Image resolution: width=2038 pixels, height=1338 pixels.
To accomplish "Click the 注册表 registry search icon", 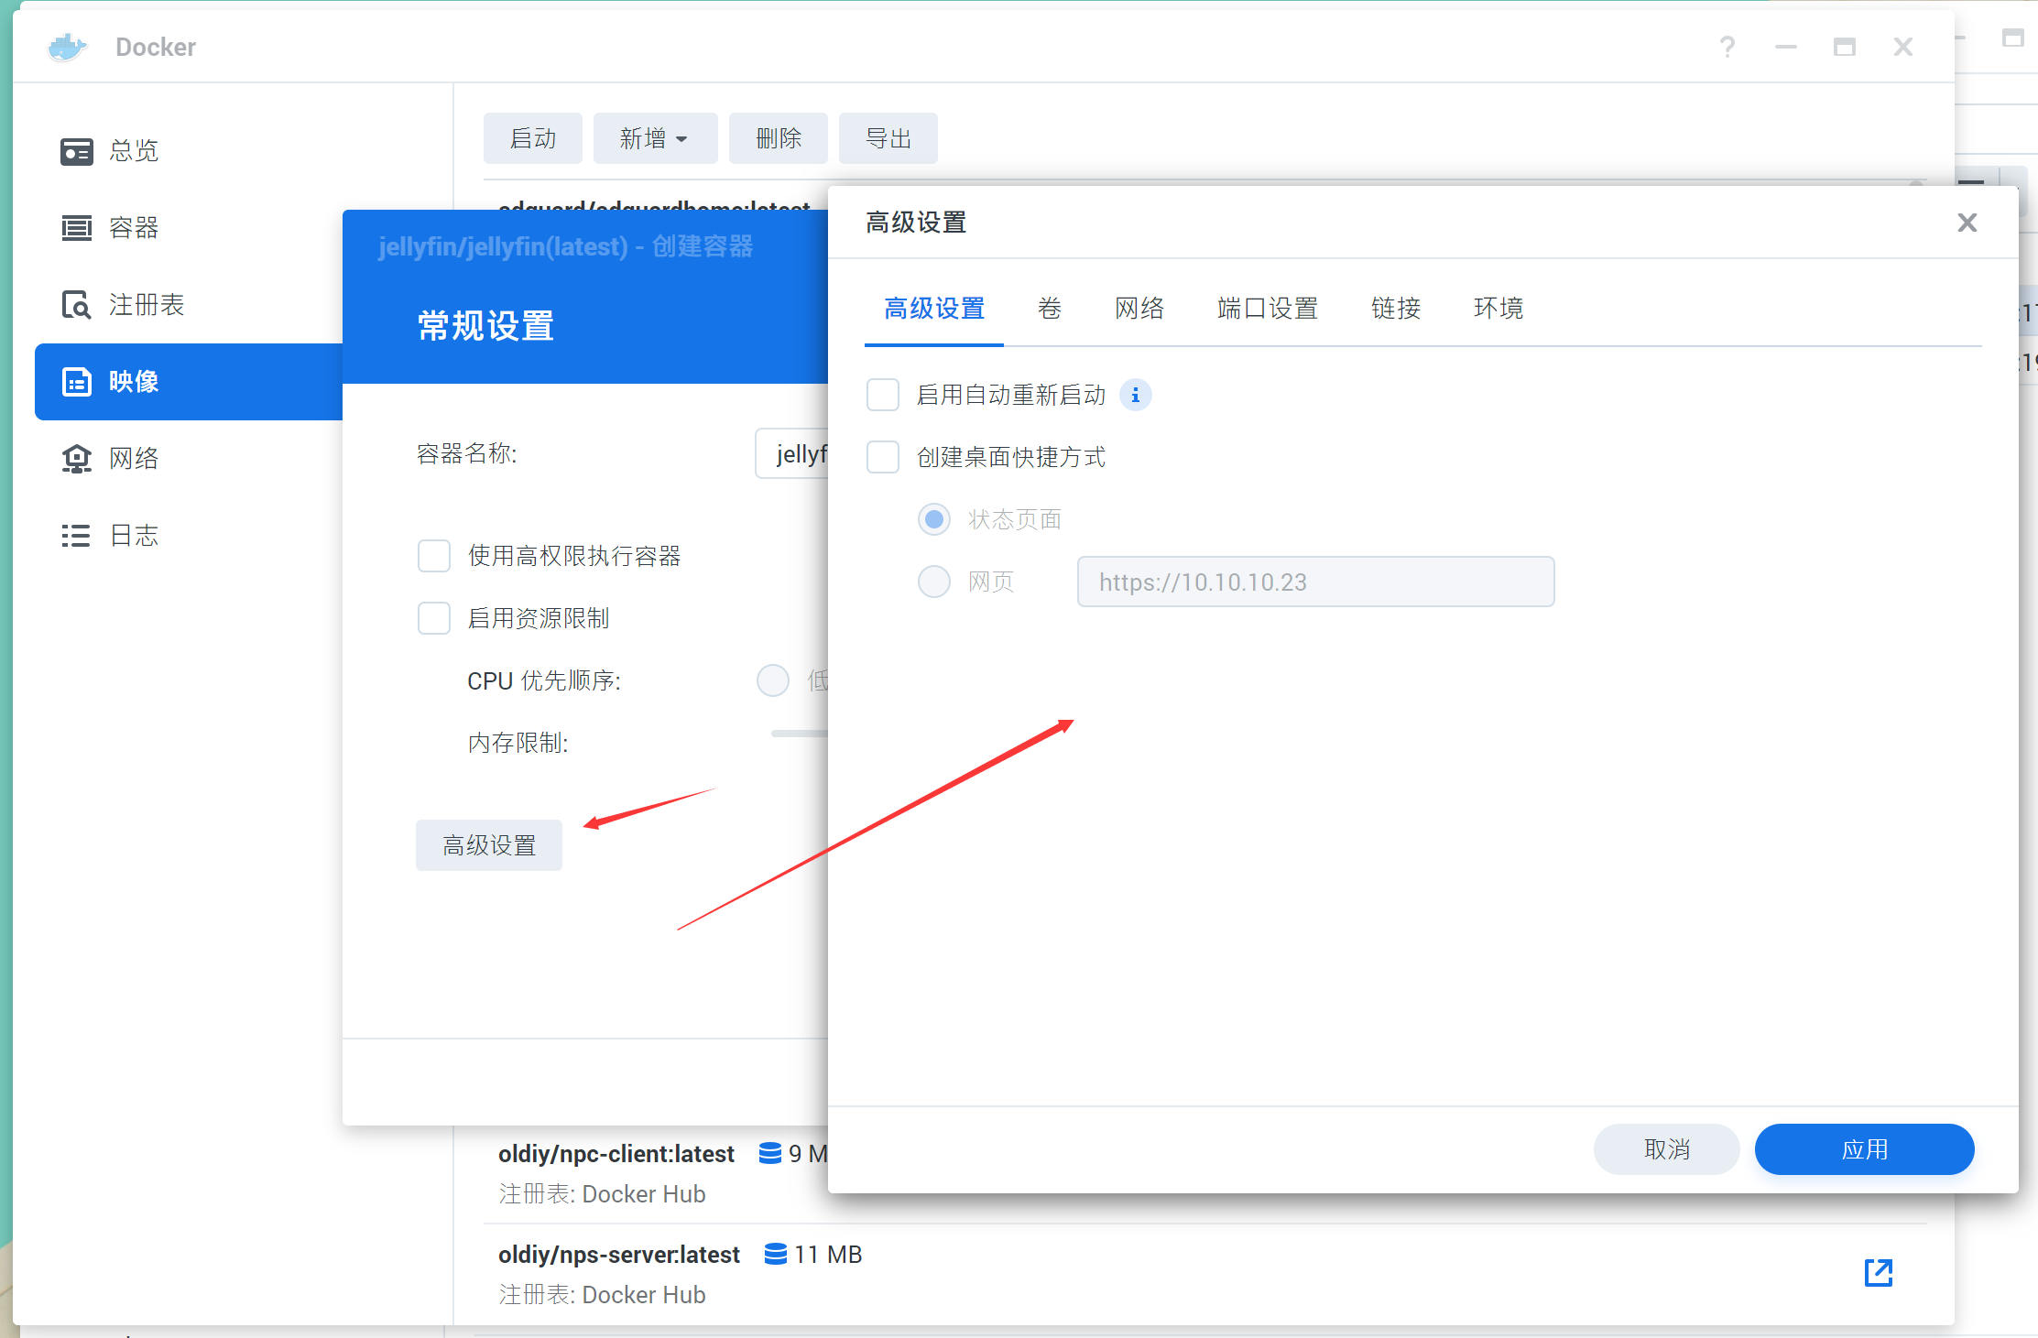I will (77, 305).
